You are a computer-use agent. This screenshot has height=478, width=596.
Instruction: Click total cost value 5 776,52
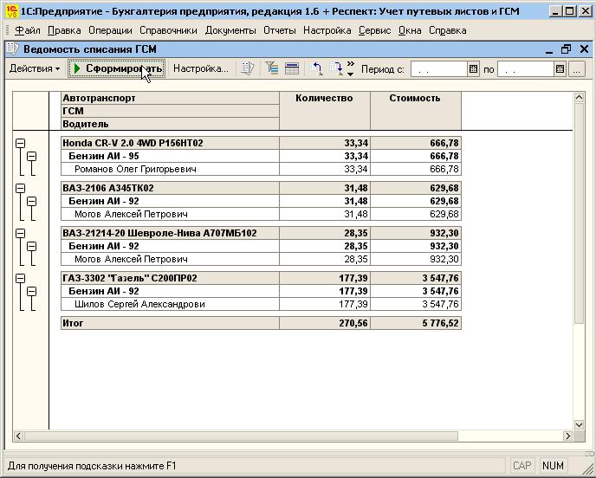[x=416, y=323]
